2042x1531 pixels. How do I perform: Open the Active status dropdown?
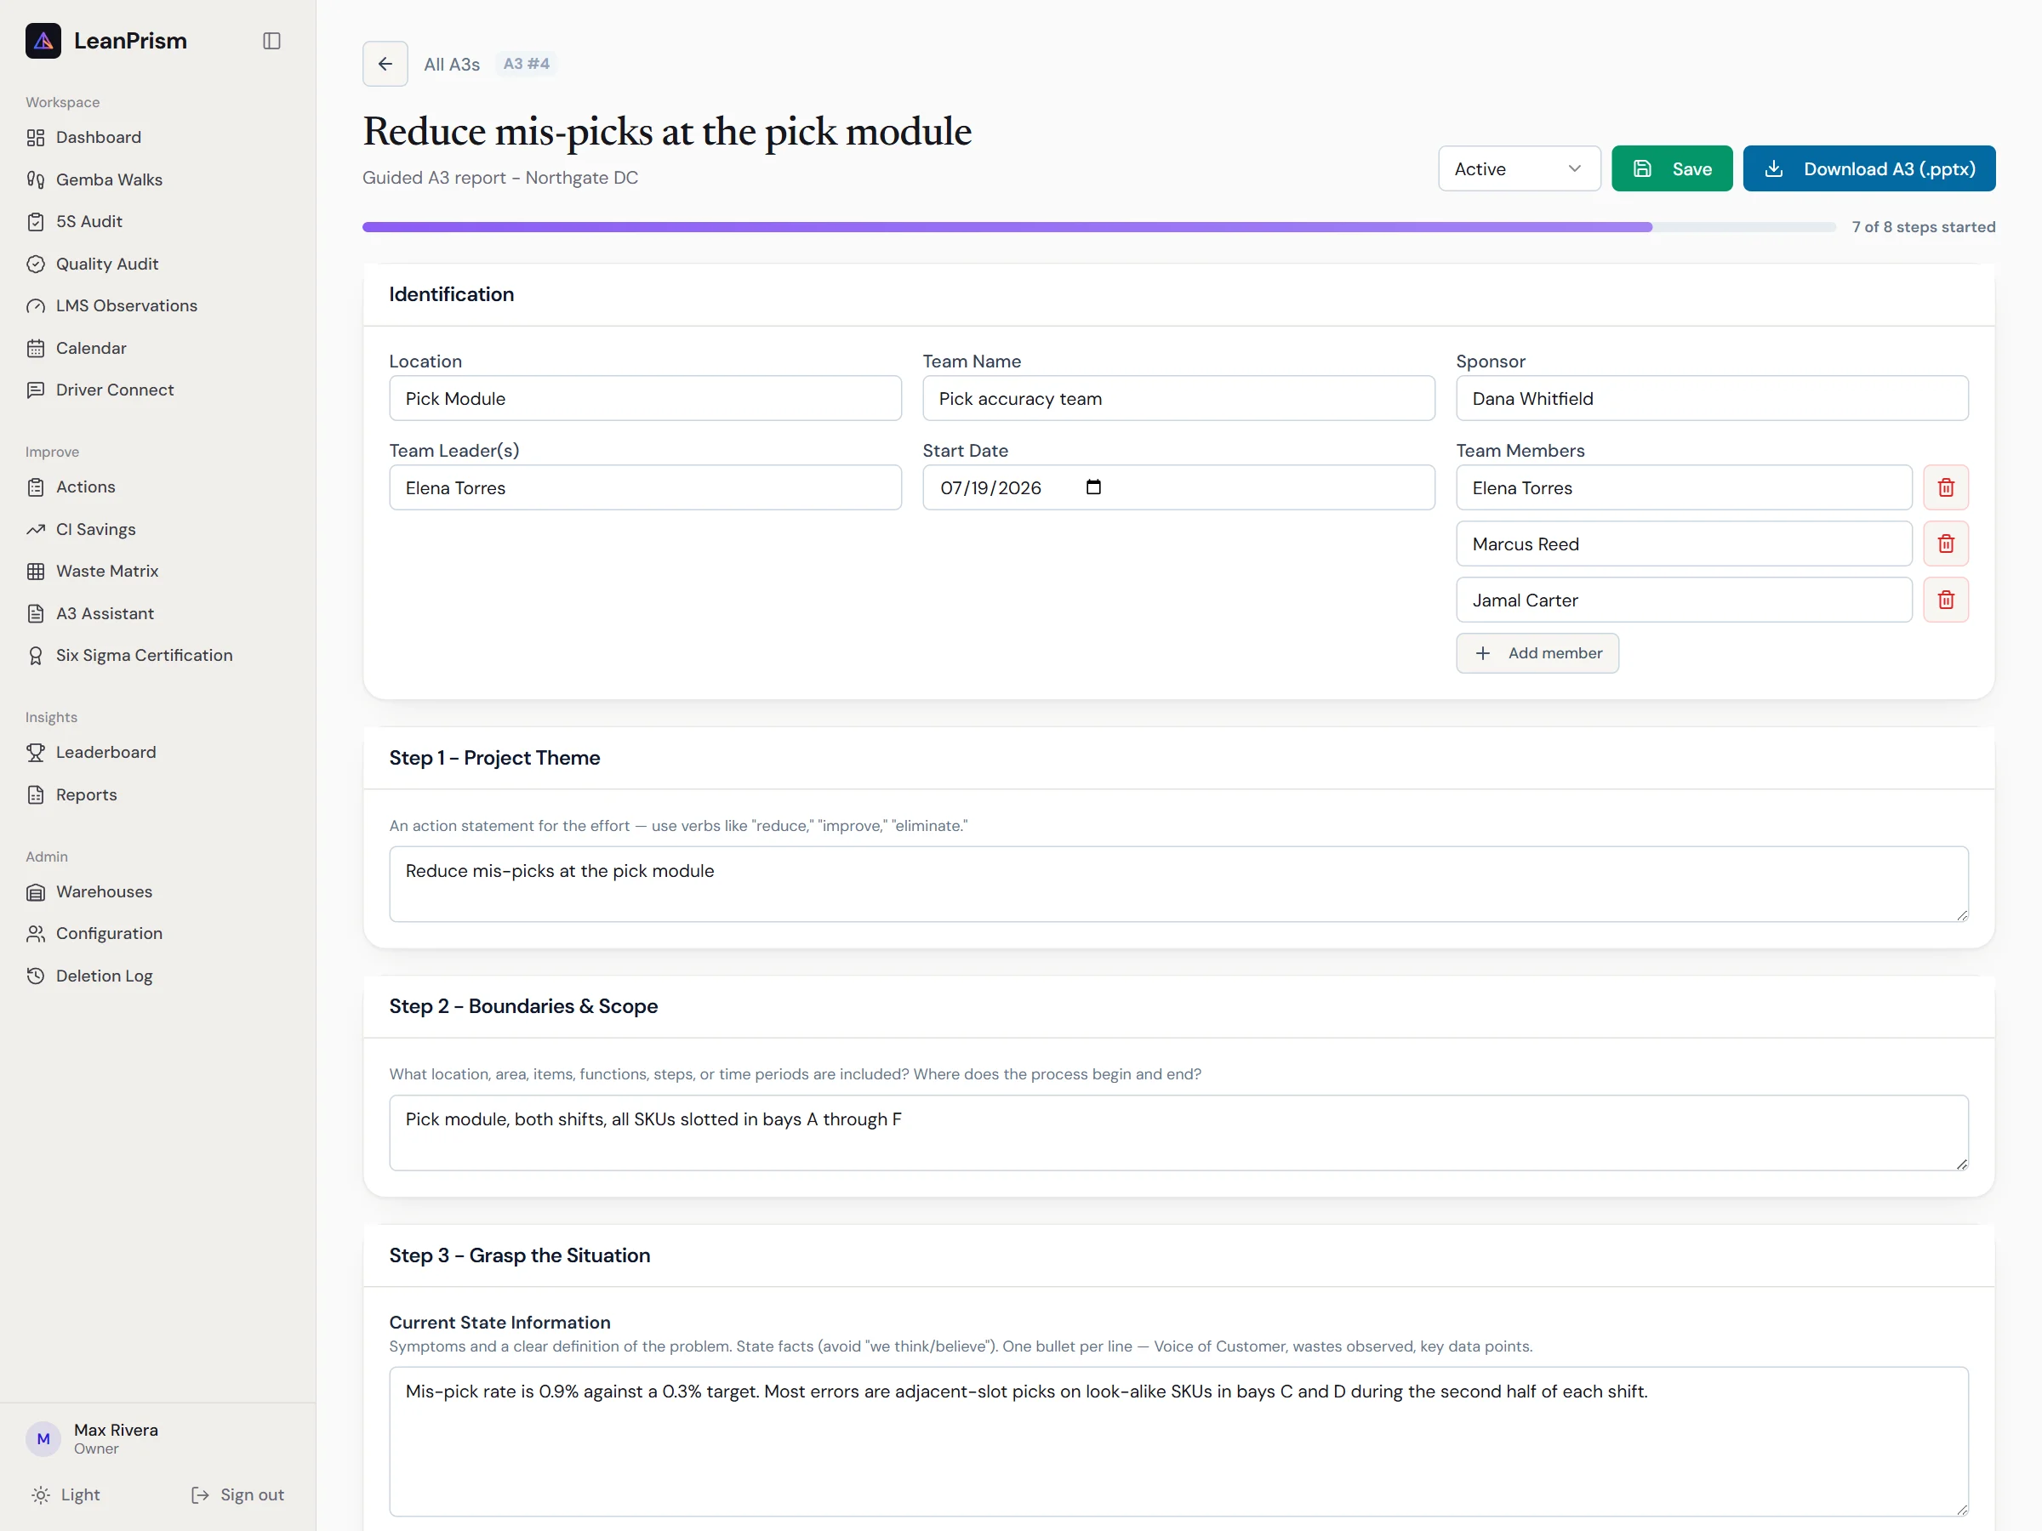tap(1520, 169)
